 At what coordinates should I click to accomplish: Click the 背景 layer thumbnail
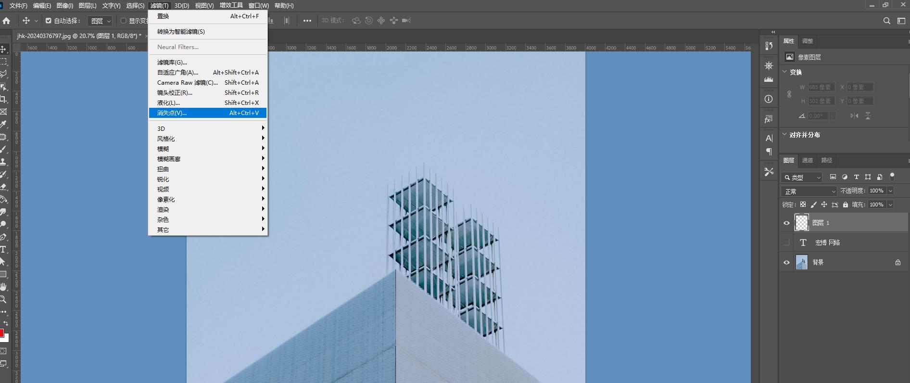coord(802,262)
